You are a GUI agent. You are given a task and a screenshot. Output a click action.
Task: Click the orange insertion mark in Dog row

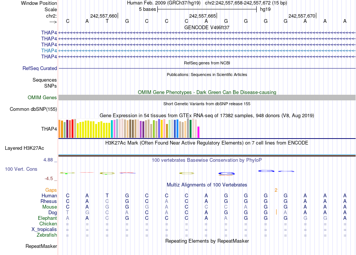tap(276, 212)
